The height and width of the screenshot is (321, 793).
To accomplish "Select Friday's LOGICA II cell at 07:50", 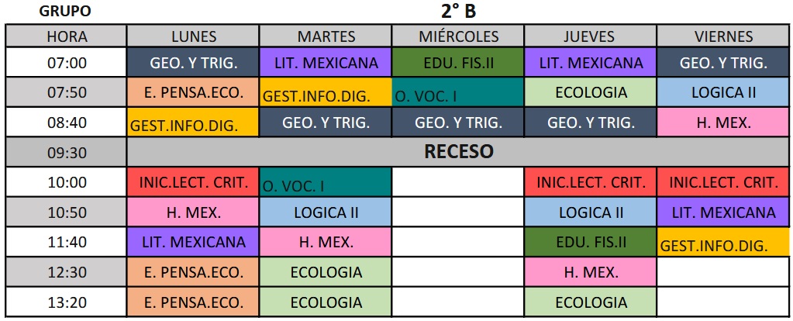I will coord(723,92).
